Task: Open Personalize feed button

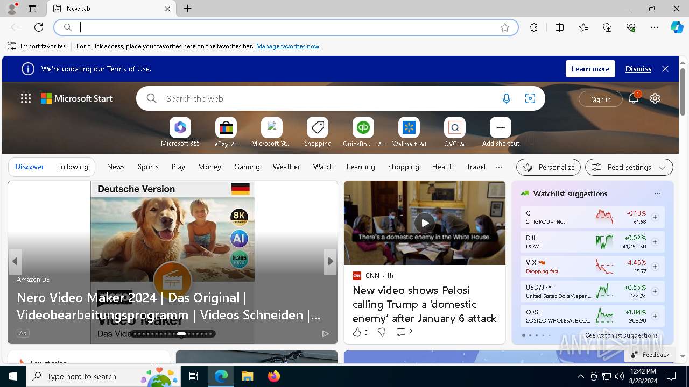Action: click(549, 167)
